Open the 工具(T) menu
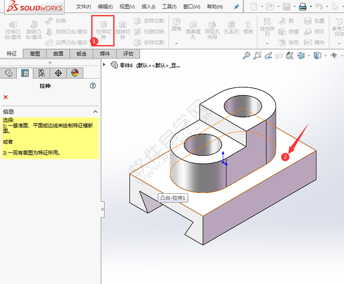The image size is (344, 284). [169, 7]
